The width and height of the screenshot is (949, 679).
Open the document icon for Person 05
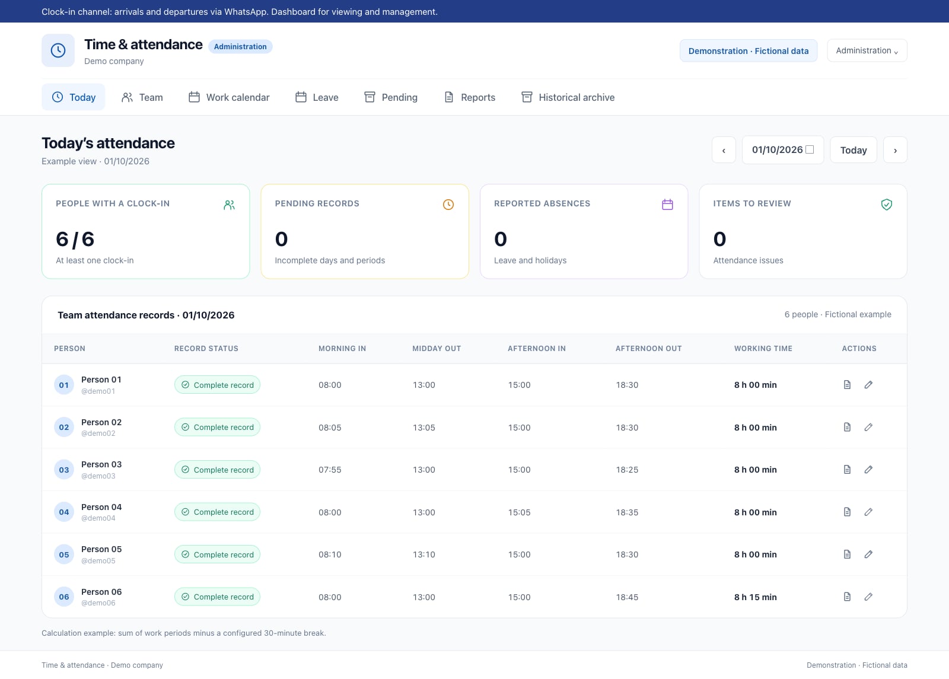[x=847, y=554]
